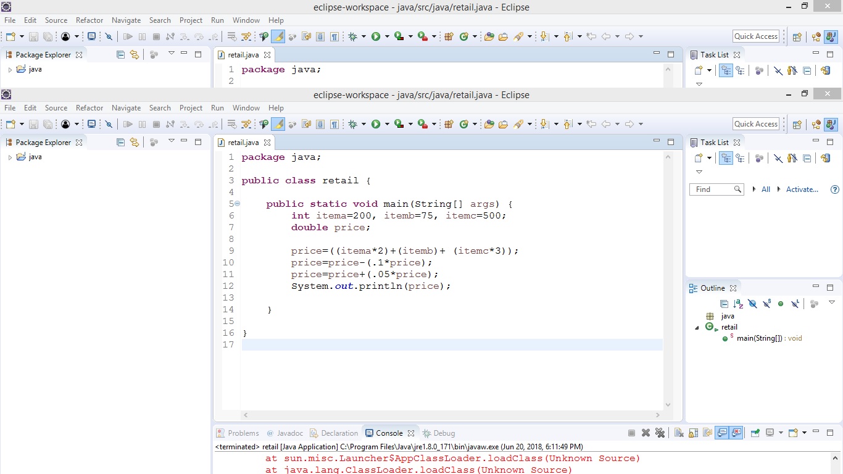Click Remove All Terminated Launches in Console

click(660, 433)
